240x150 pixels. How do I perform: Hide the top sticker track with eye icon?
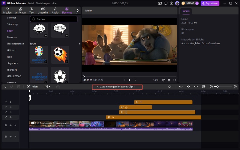pyautogui.click(x=10, y=102)
